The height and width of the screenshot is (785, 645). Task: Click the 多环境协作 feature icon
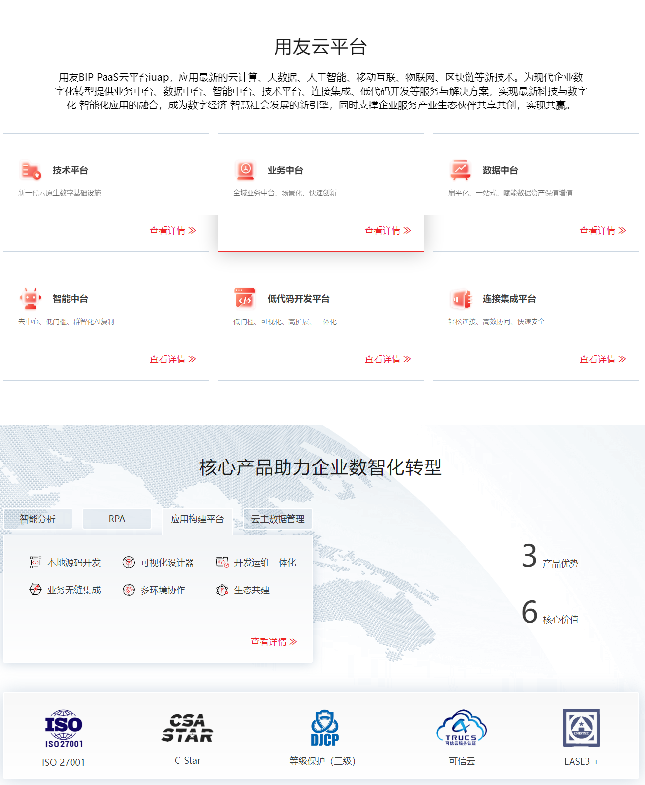point(129,590)
